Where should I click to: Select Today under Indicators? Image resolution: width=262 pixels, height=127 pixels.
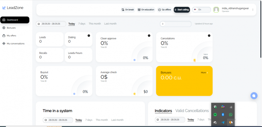(191, 119)
